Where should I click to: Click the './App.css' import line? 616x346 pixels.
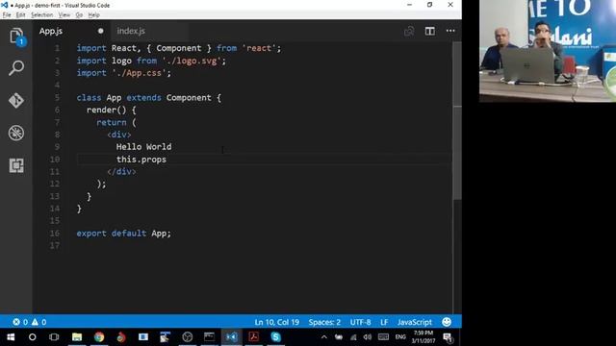124,73
